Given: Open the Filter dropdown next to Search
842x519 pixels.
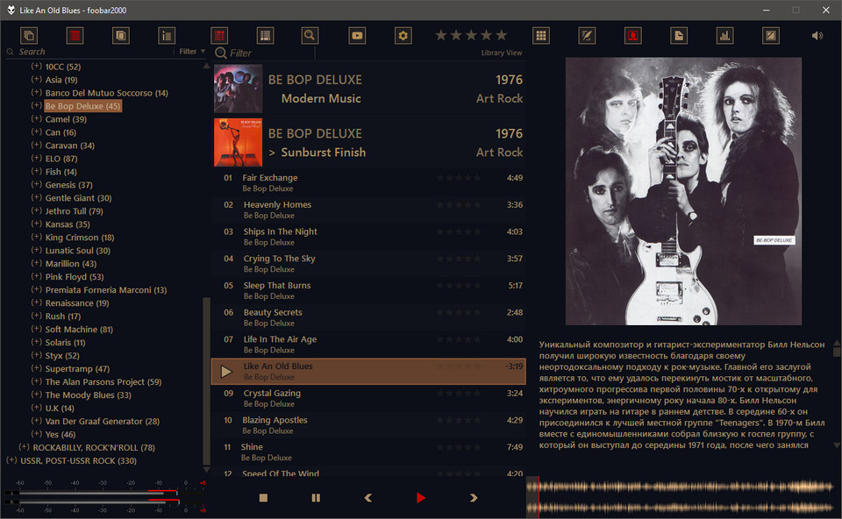Looking at the screenshot, I should (x=192, y=52).
